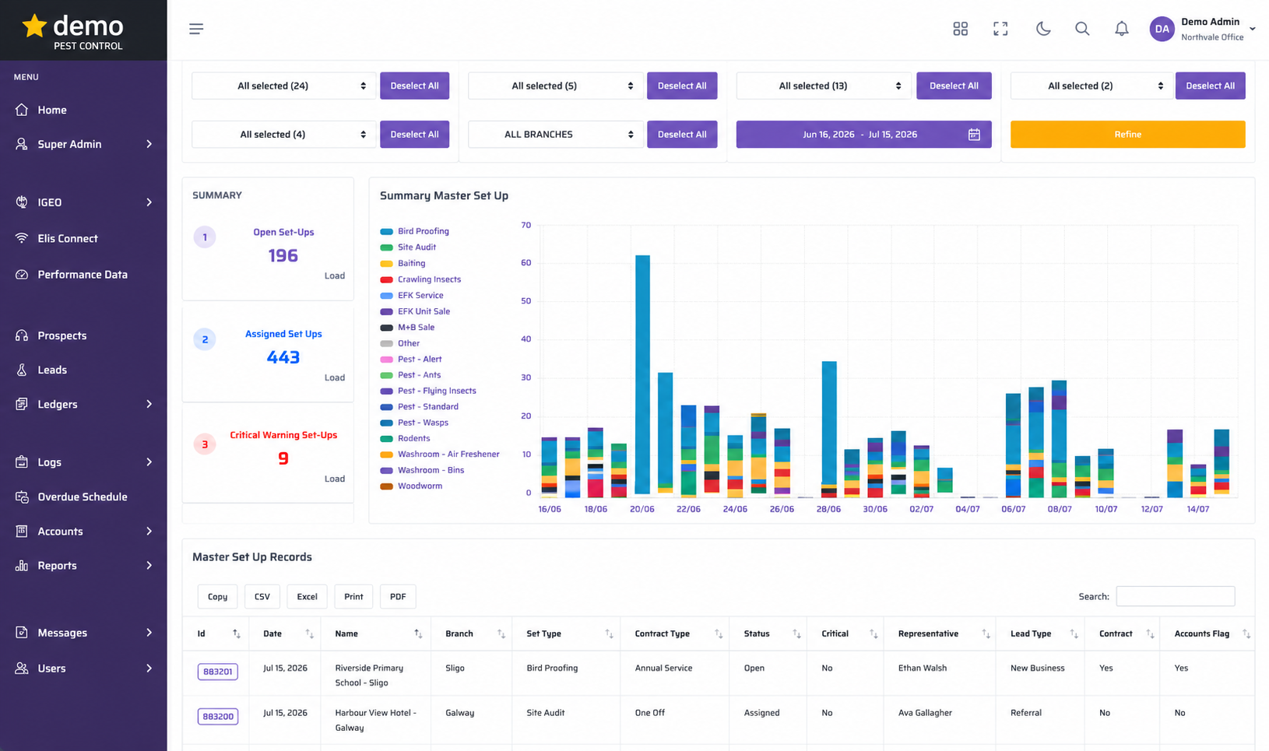Sort table by Status column arrows
The image size is (1269, 751).
796,634
